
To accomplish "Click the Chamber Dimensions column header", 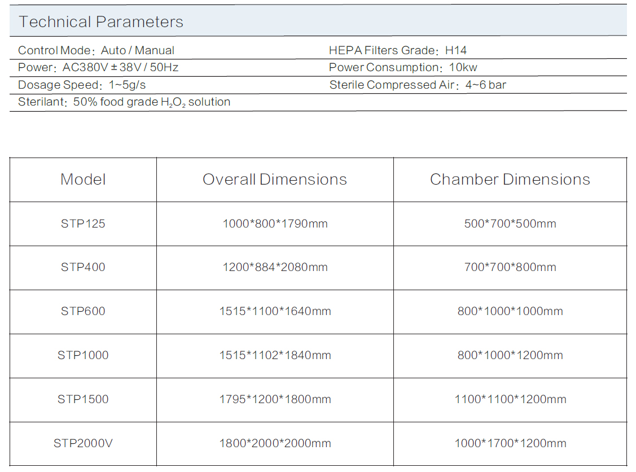I will (x=510, y=180).
